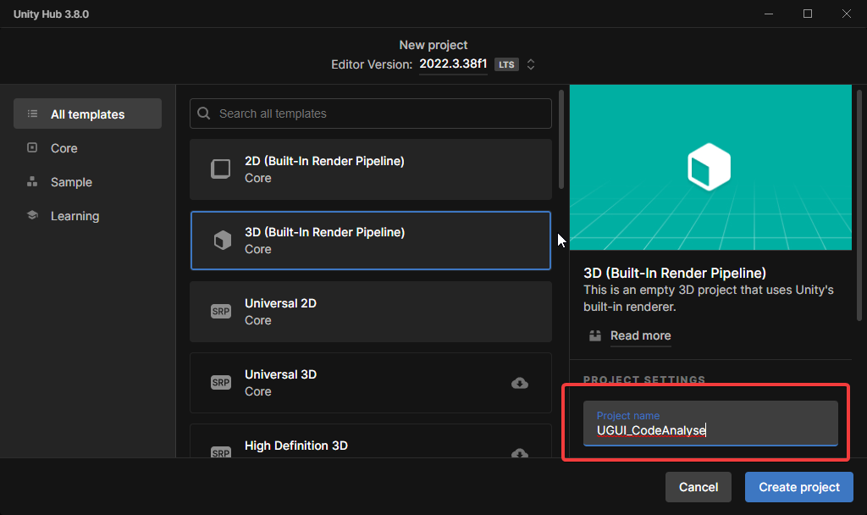Click the Sample category blocks icon
The image size is (867, 515).
pyautogui.click(x=33, y=181)
